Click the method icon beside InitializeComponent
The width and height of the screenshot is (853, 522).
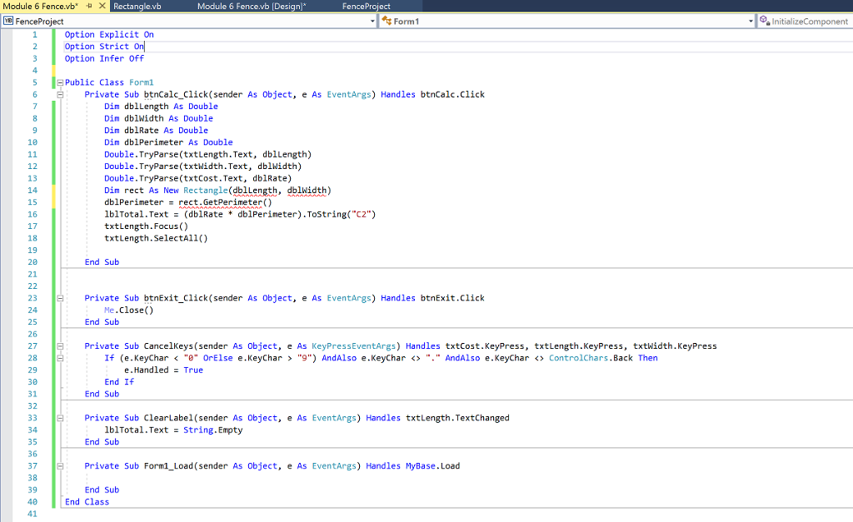765,21
